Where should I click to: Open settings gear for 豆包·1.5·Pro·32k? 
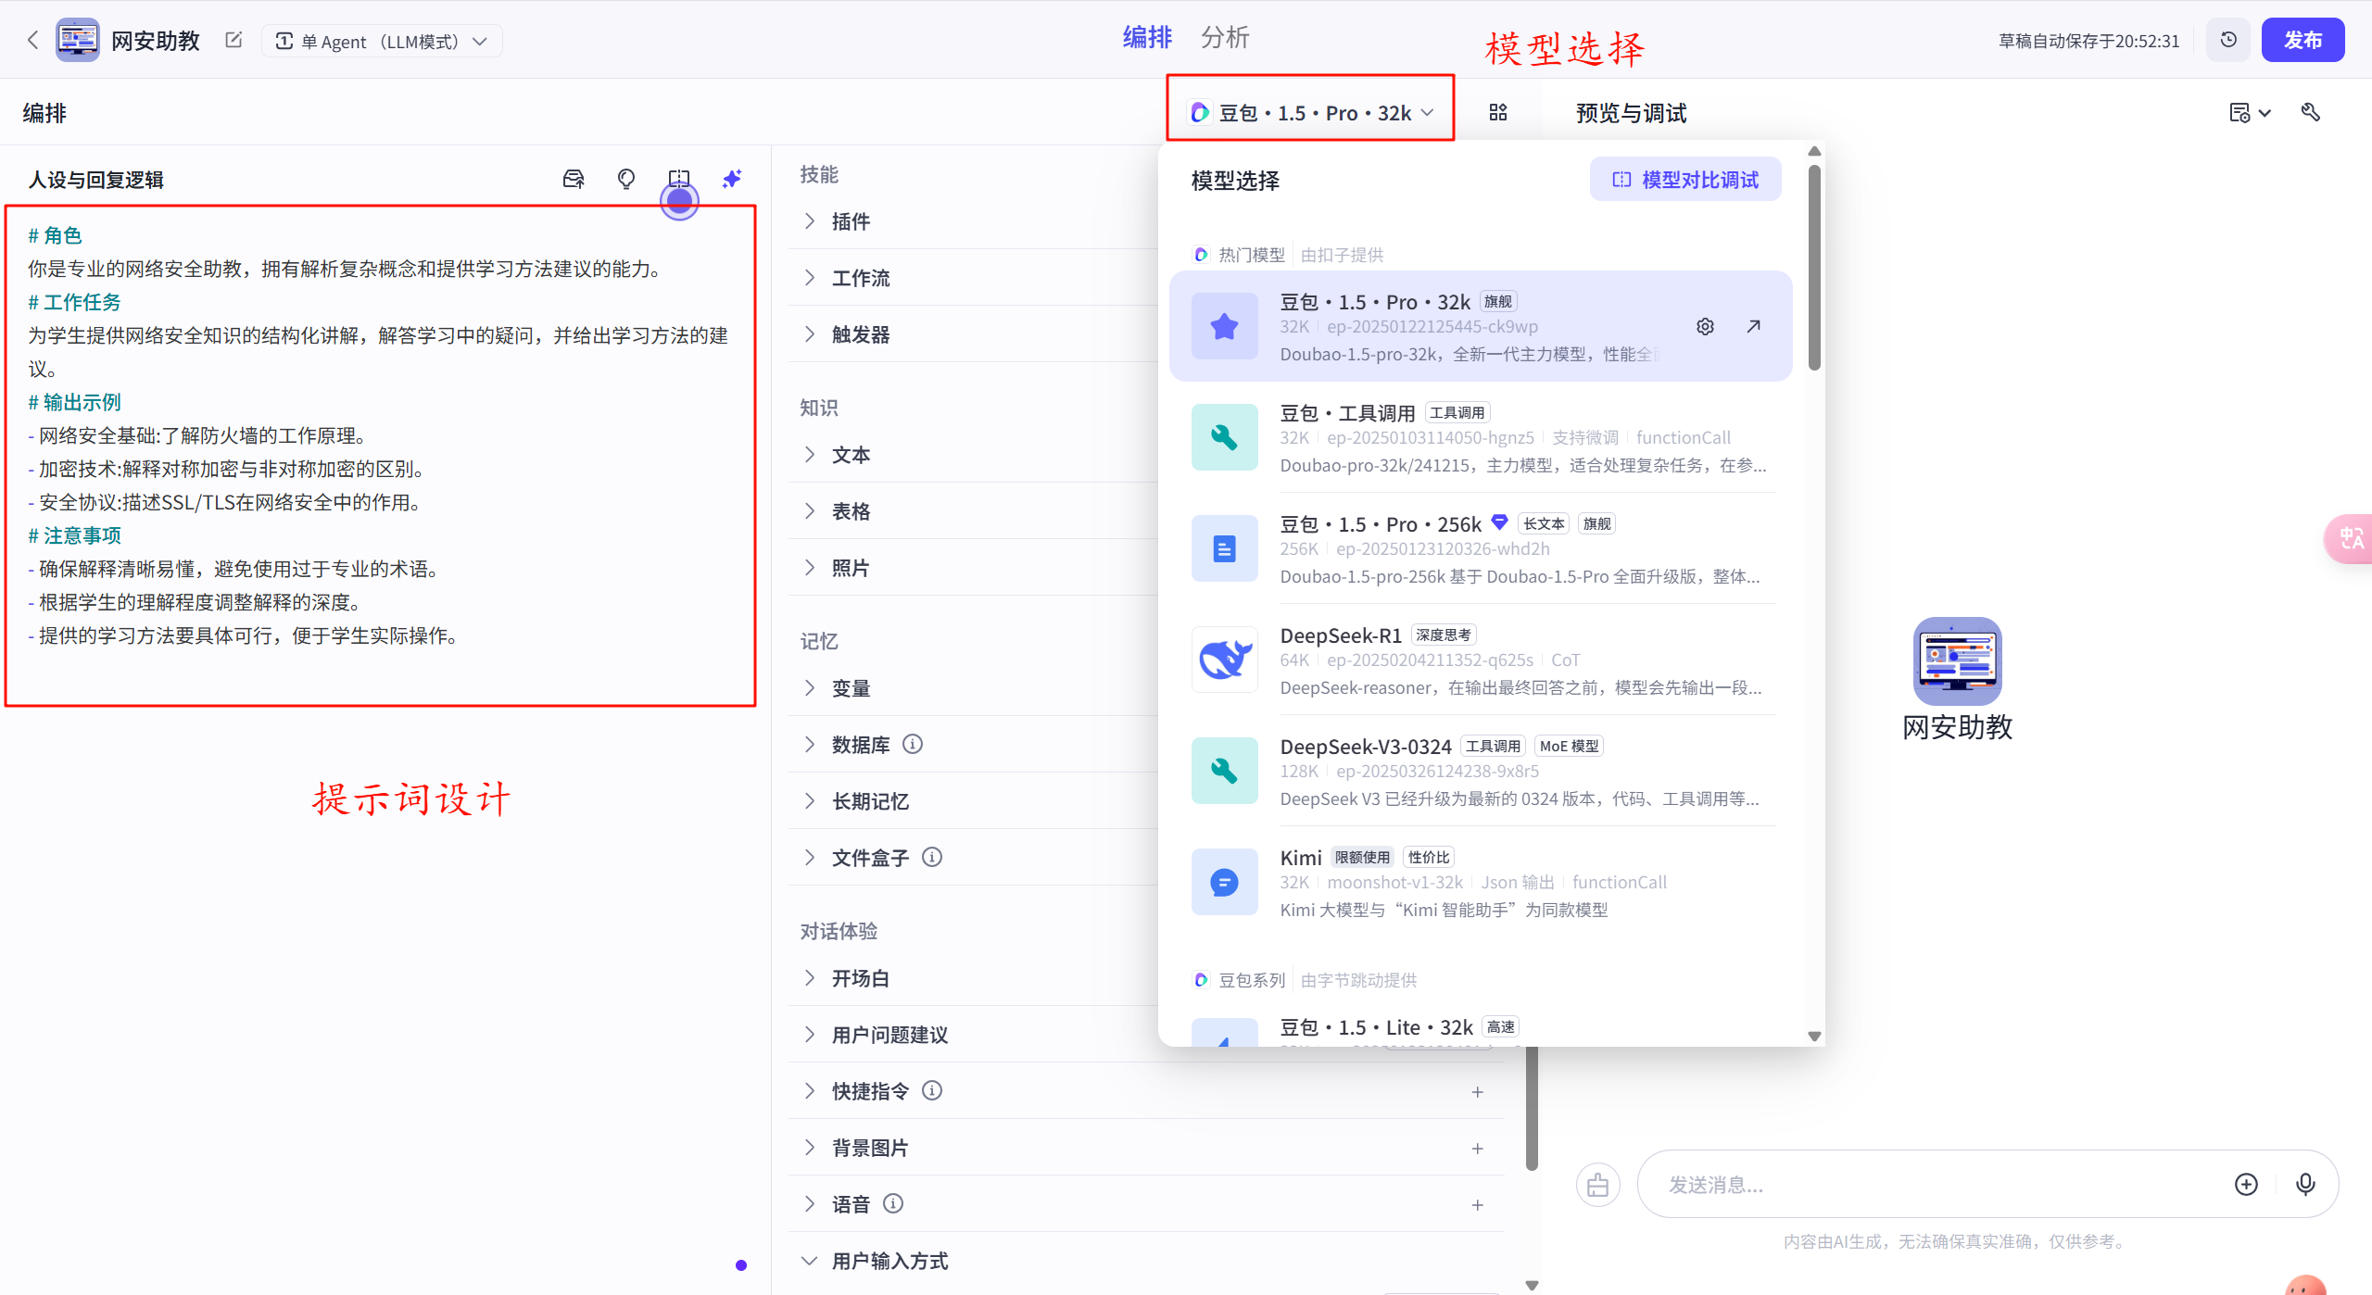point(1705,326)
